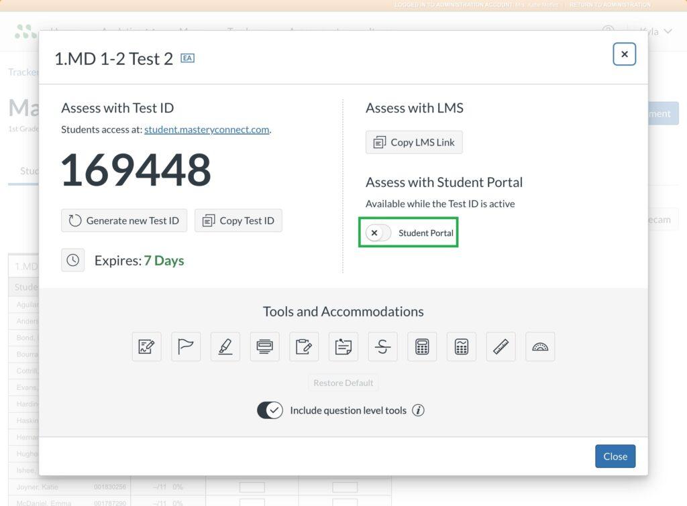Select the flag question tool
The width and height of the screenshot is (687, 506).
(x=186, y=346)
